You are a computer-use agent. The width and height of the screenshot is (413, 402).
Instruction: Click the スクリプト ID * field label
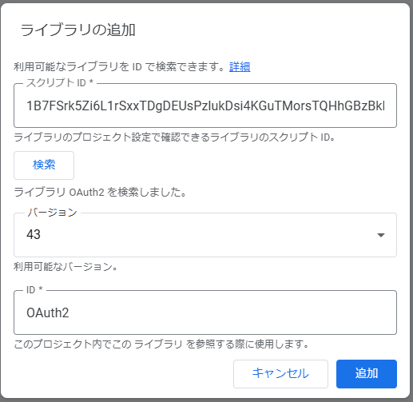point(60,83)
